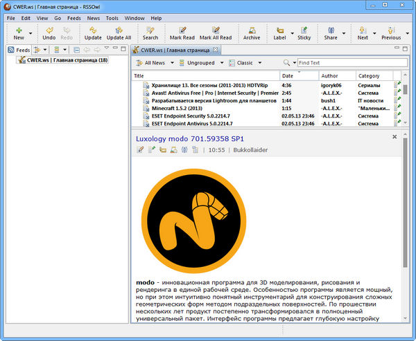Click the Find Text search field

click(350, 63)
